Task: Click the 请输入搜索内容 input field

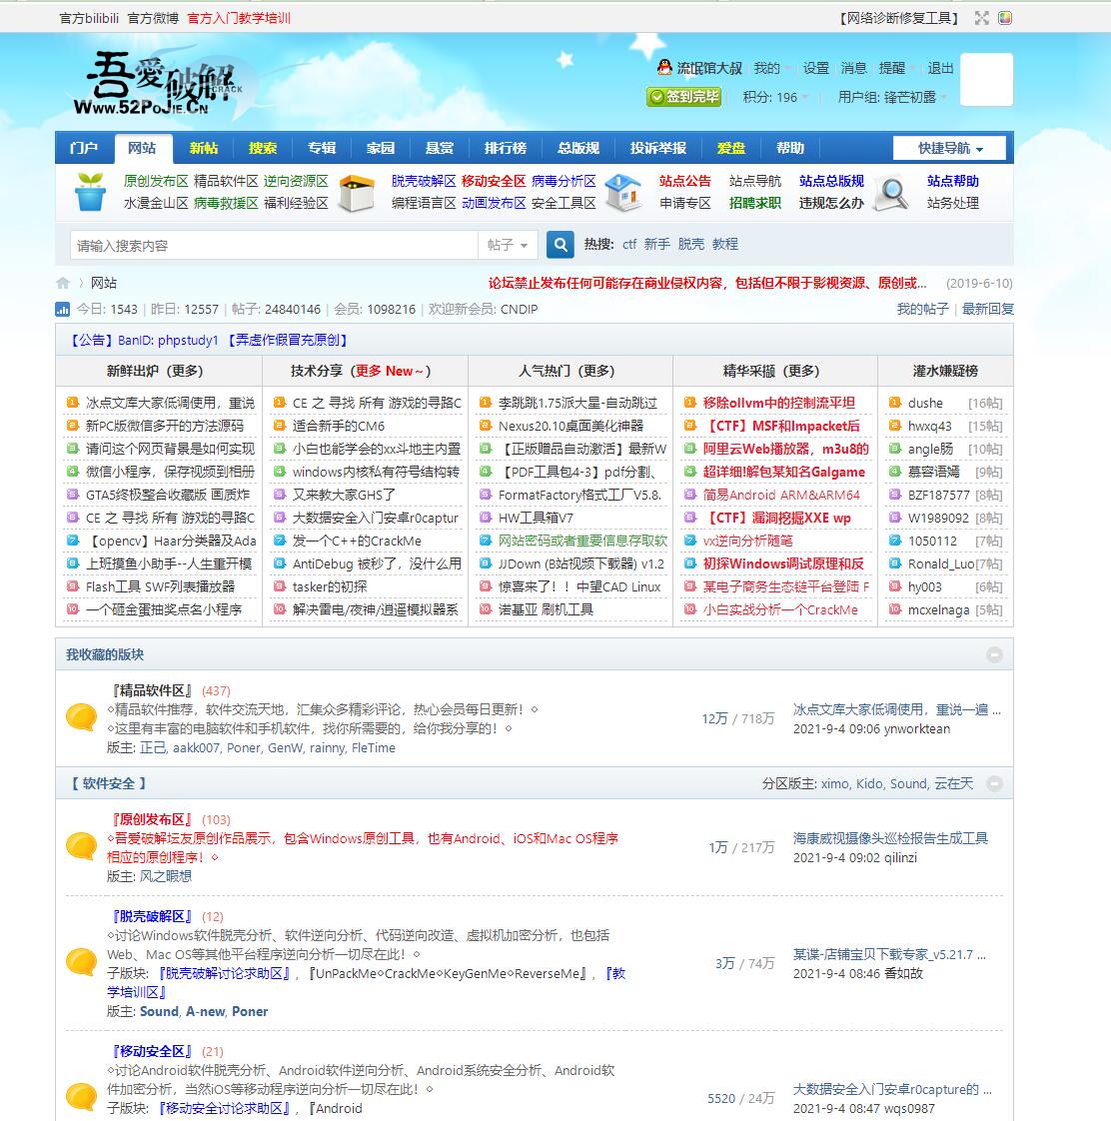Action: click(x=270, y=243)
